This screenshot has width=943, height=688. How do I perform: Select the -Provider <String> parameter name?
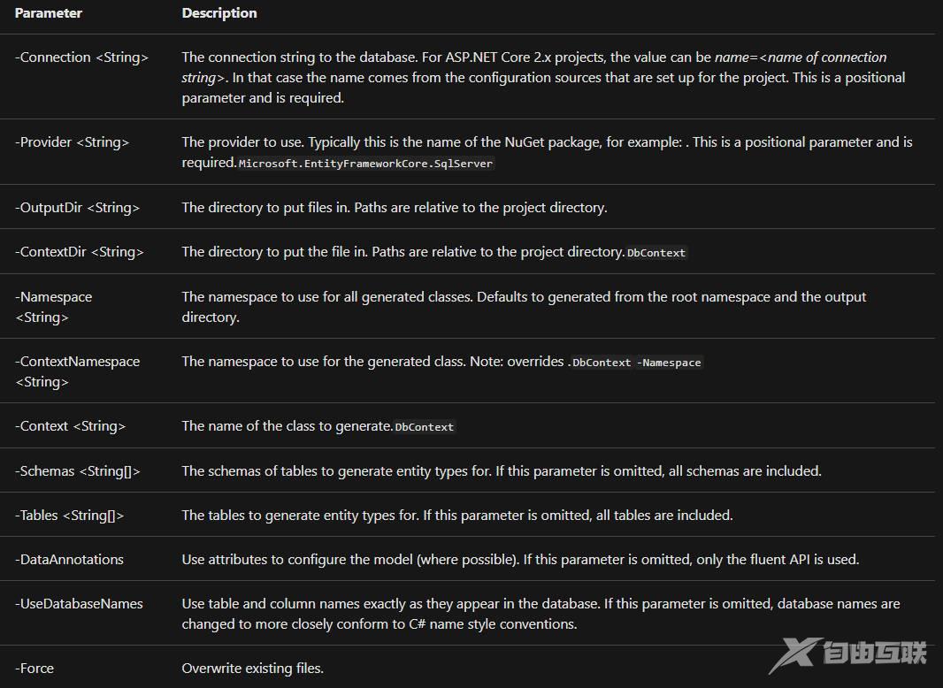(73, 142)
